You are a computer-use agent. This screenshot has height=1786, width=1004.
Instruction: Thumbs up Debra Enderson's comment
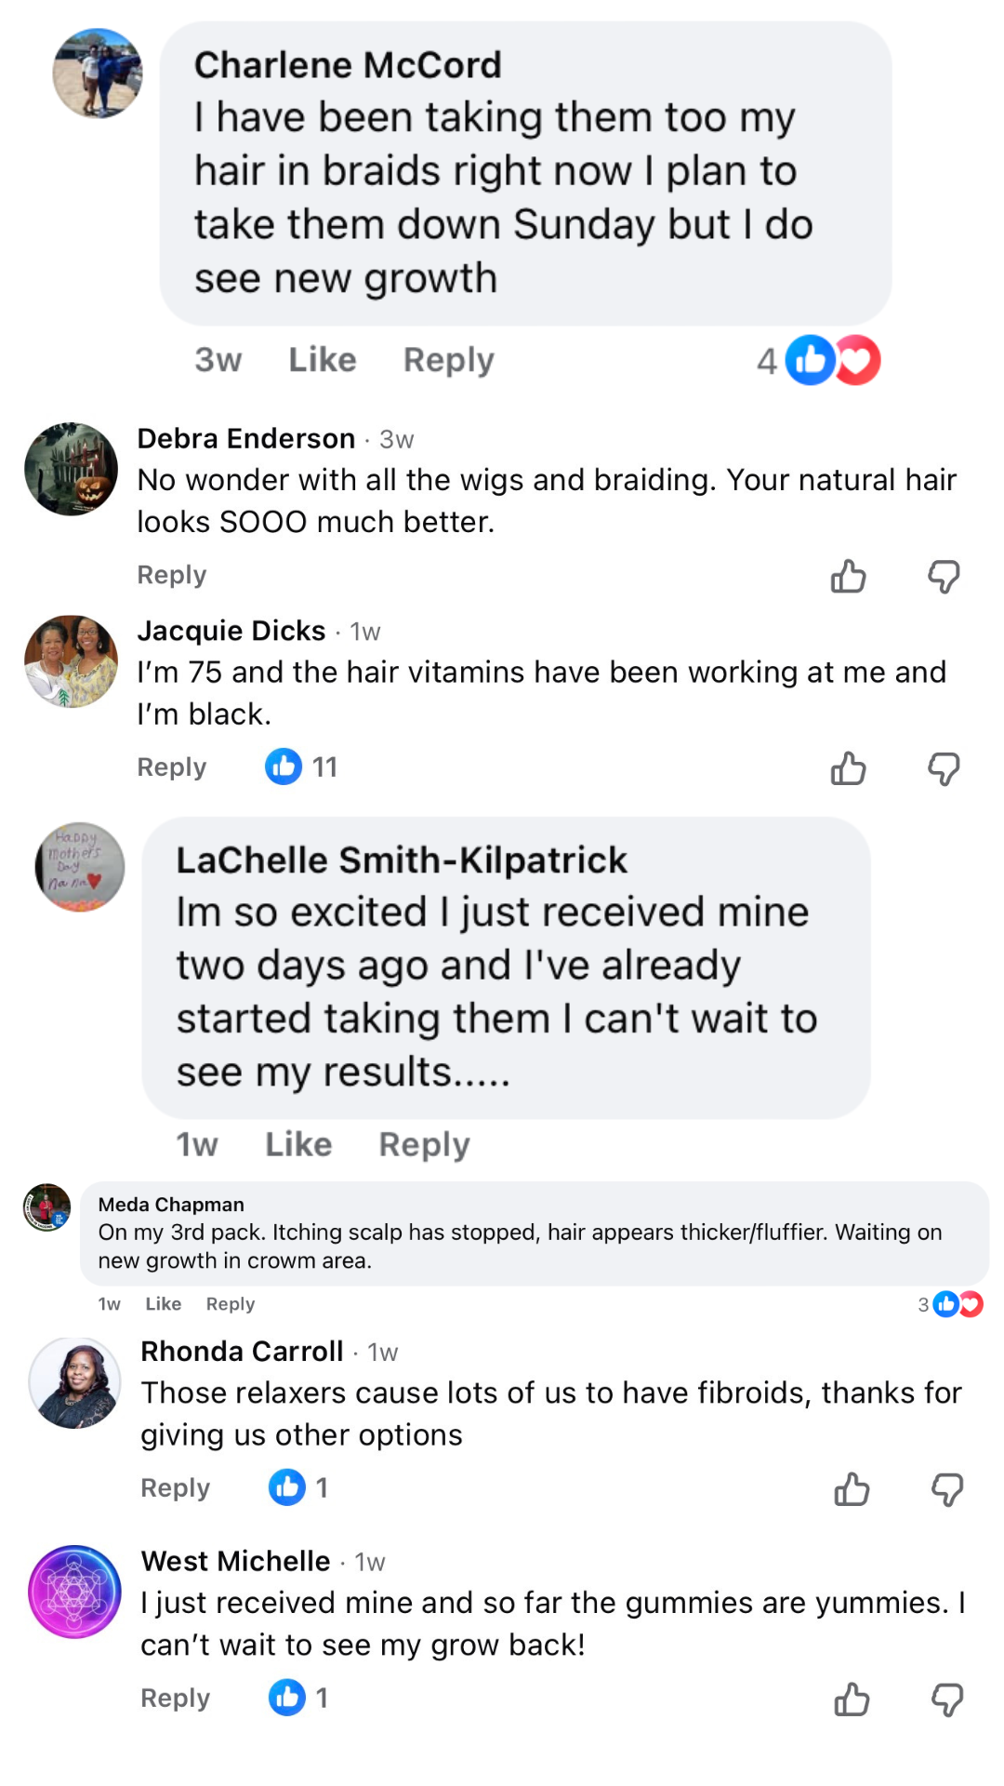point(848,577)
